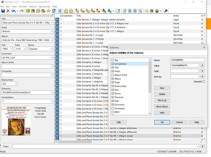Toggle the Numeric checkbox
Screen dimensions: 211x157
point(204,81)
